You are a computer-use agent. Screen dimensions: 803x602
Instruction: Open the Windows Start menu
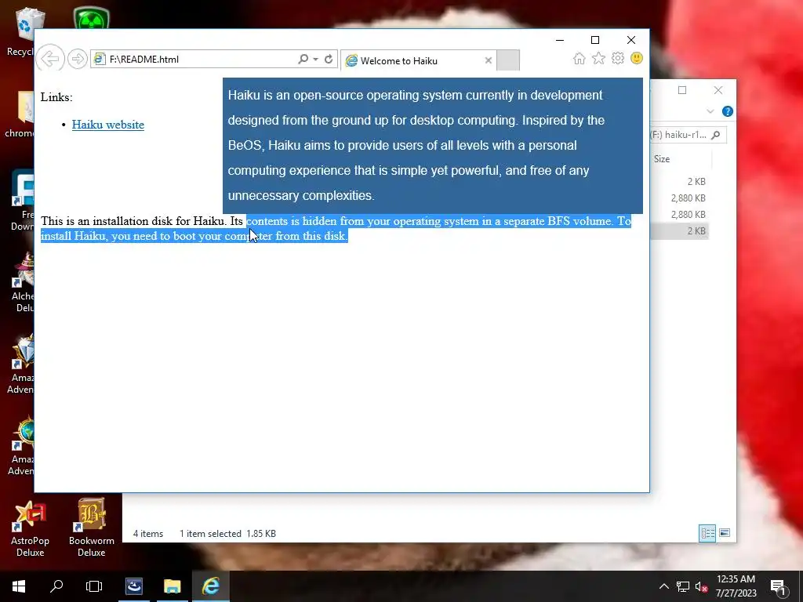19,586
